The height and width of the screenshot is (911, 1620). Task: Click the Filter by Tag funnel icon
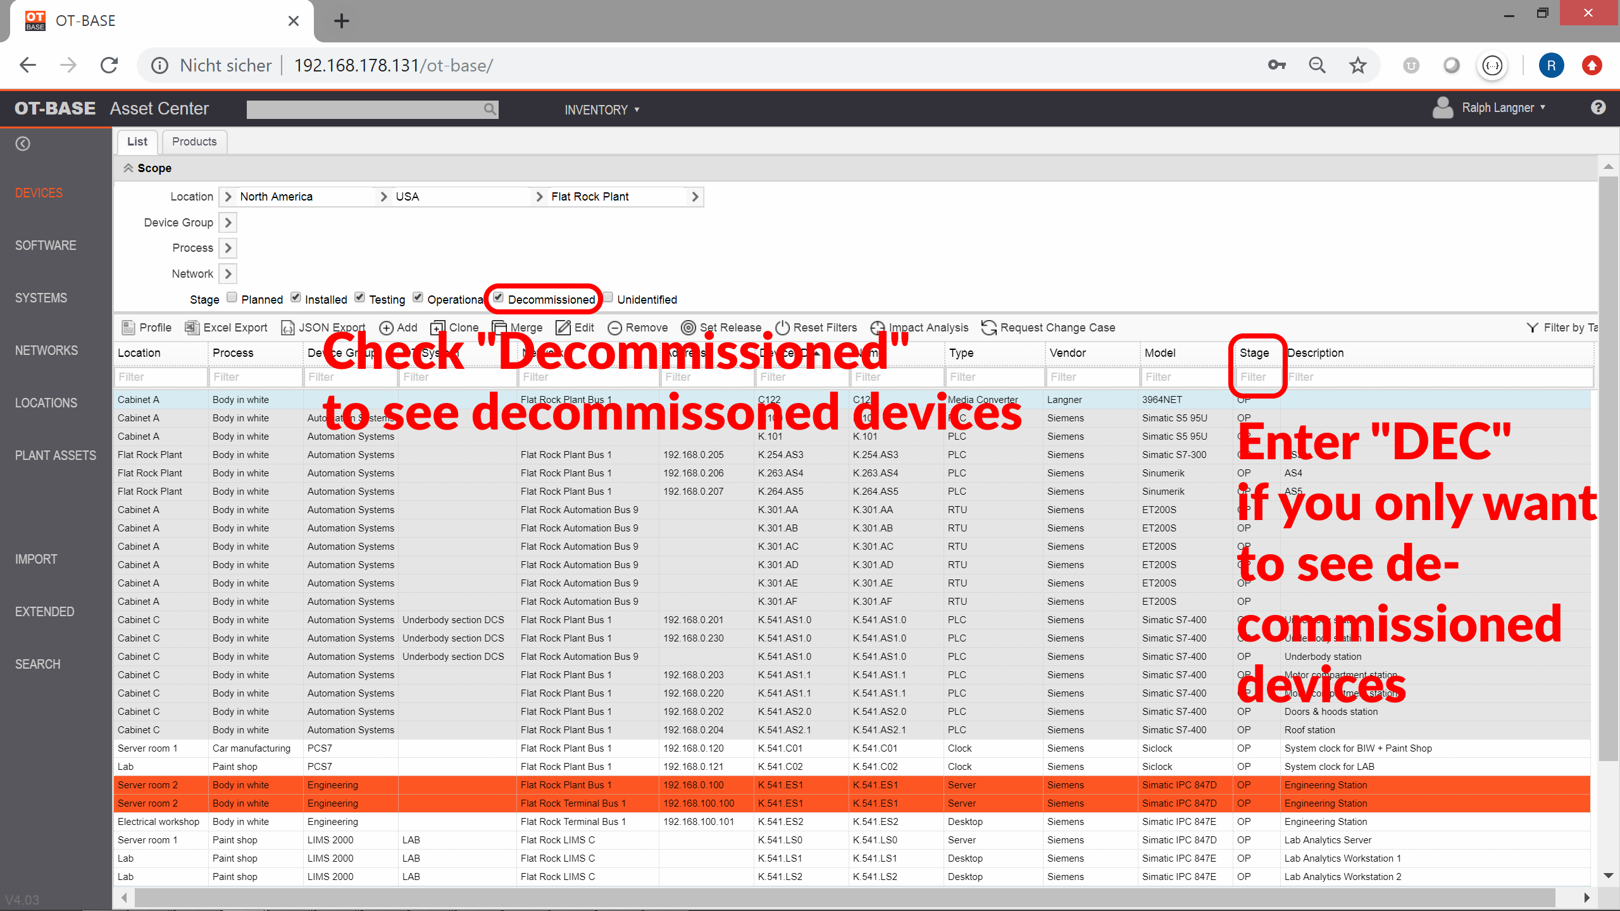pyautogui.click(x=1532, y=327)
